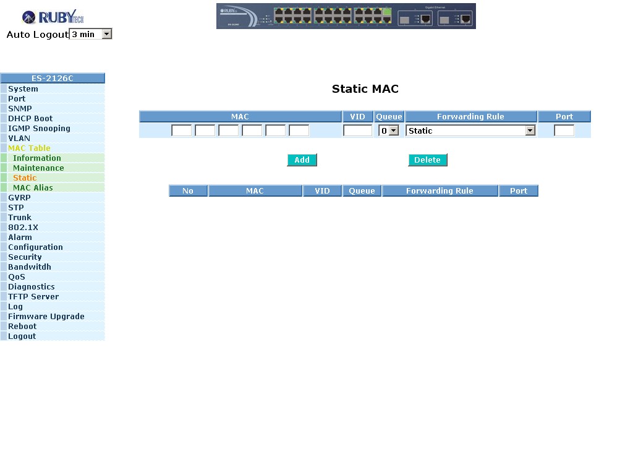
Task: Focus the sixth MAC octet field
Action: [x=299, y=131]
